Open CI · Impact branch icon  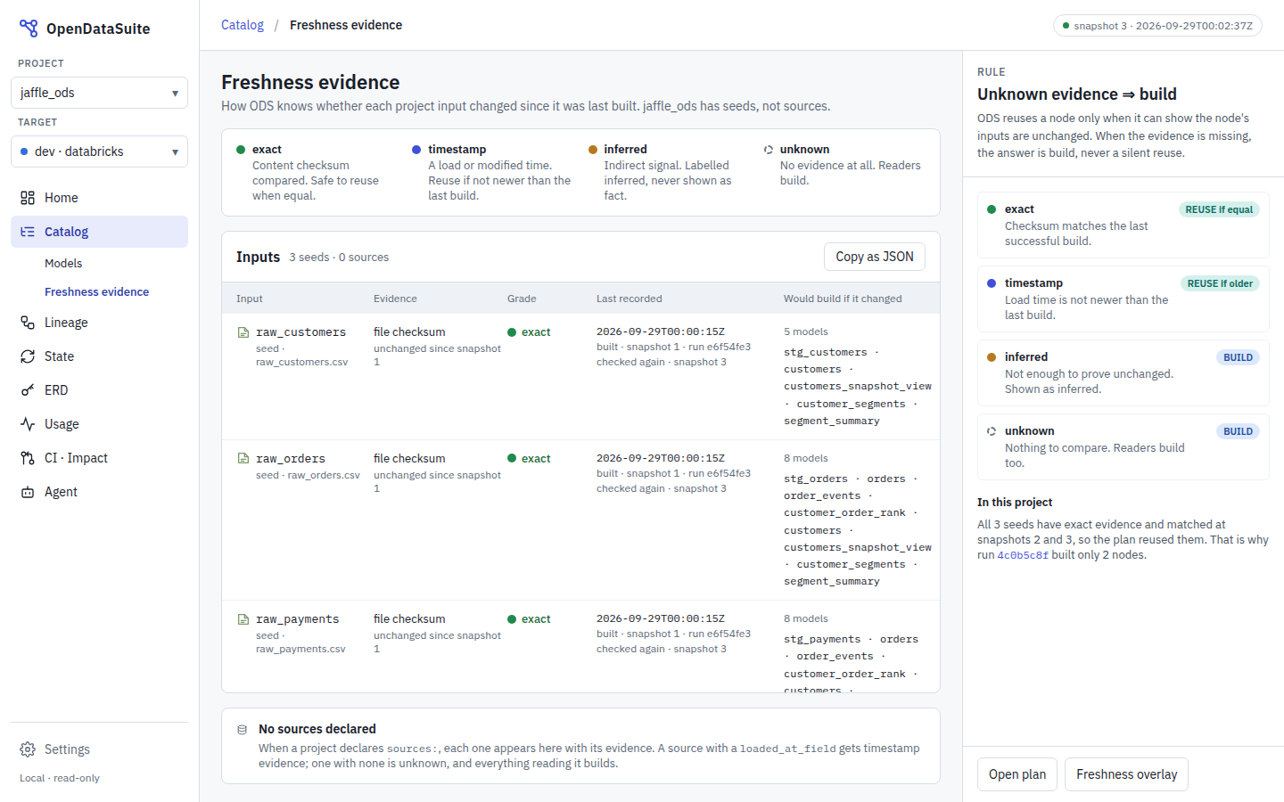pyautogui.click(x=28, y=458)
